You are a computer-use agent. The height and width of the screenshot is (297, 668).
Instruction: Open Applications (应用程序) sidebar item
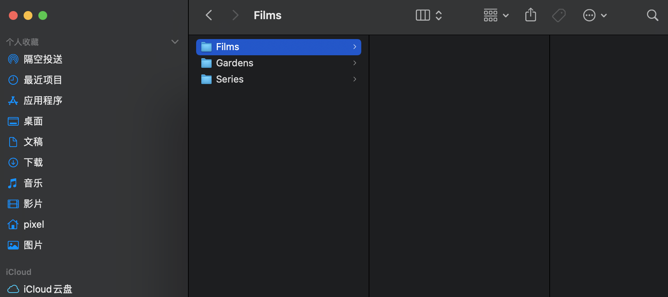coord(43,101)
